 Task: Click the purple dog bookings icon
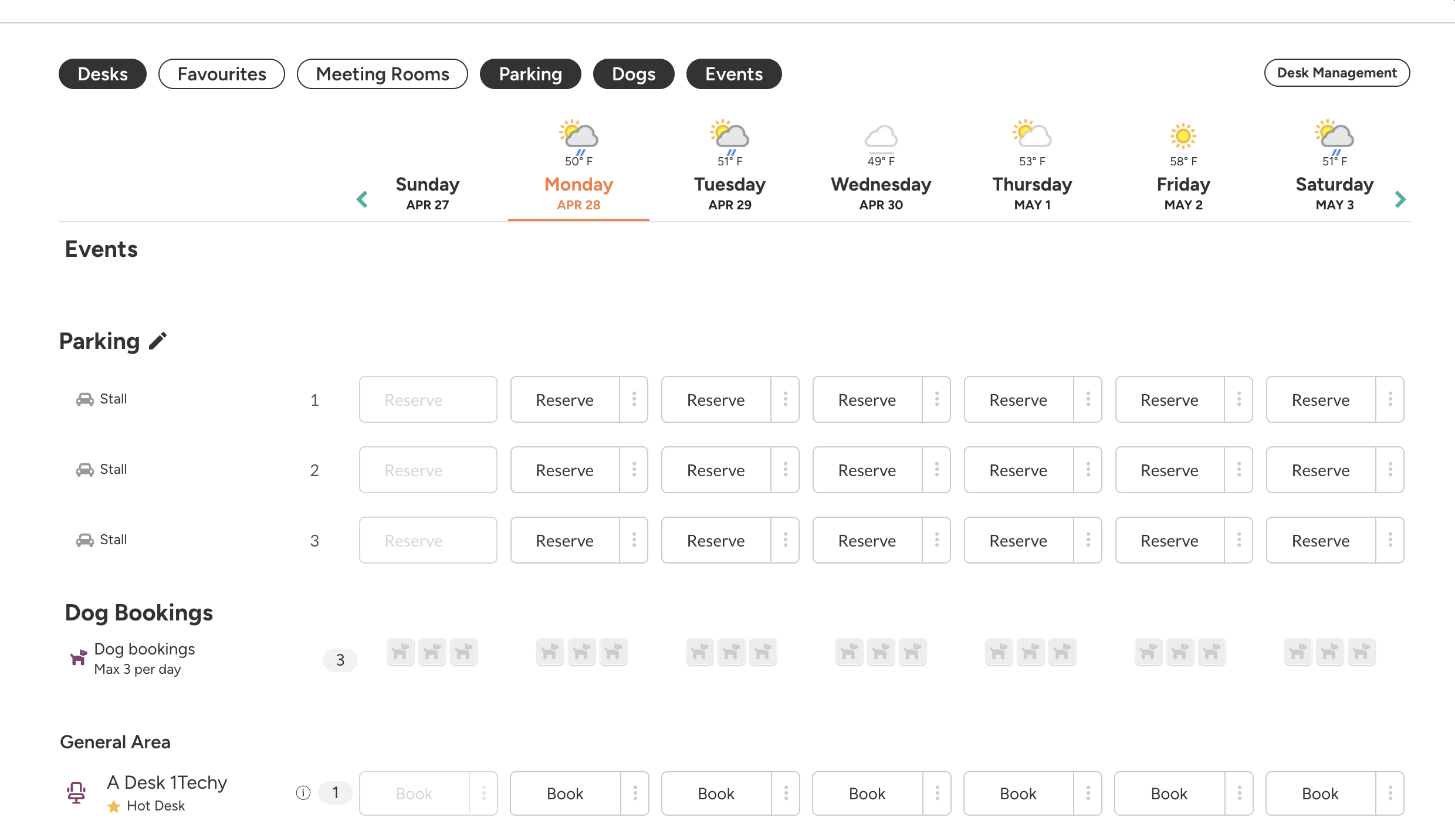pos(78,657)
